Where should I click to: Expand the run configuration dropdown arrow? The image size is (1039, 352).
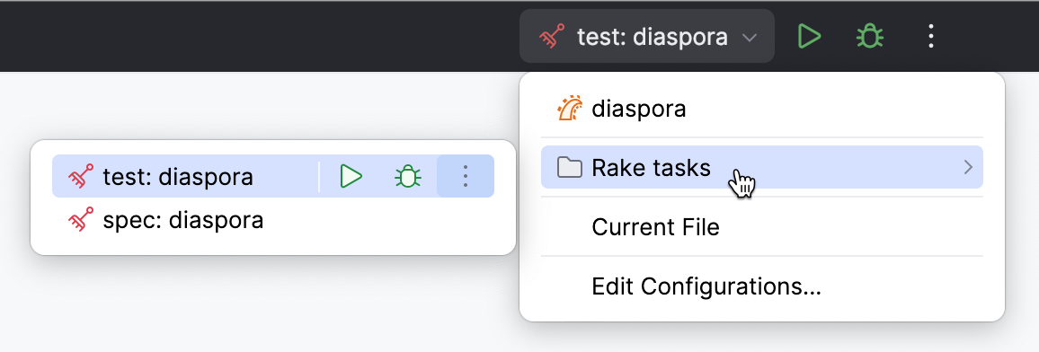point(750,38)
